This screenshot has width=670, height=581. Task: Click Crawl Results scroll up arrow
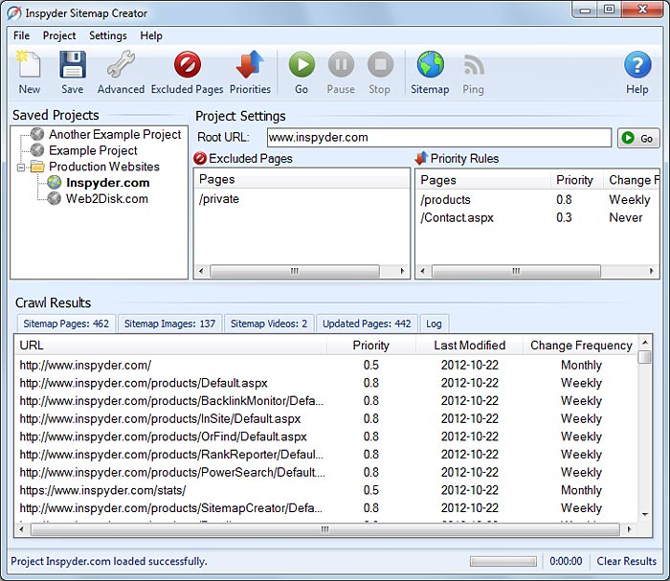pyautogui.click(x=645, y=343)
